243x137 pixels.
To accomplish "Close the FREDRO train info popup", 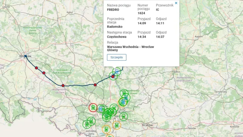I will pos(176,3).
